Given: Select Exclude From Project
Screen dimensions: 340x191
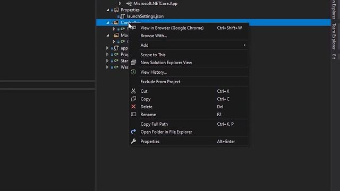Looking at the screenshot, I should tap(189, 82).
